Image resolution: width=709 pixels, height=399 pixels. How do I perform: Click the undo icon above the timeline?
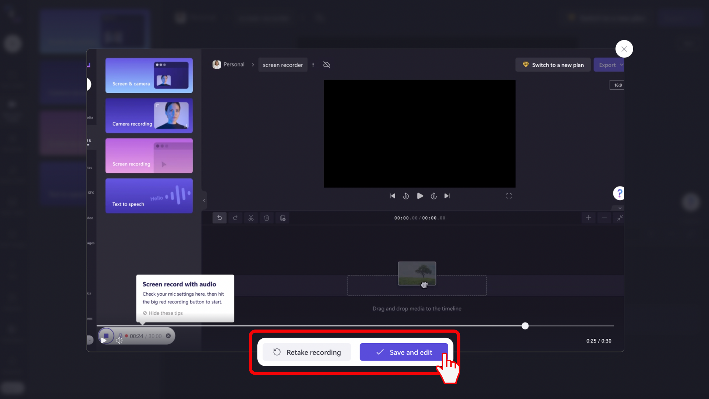pos(220,218)
